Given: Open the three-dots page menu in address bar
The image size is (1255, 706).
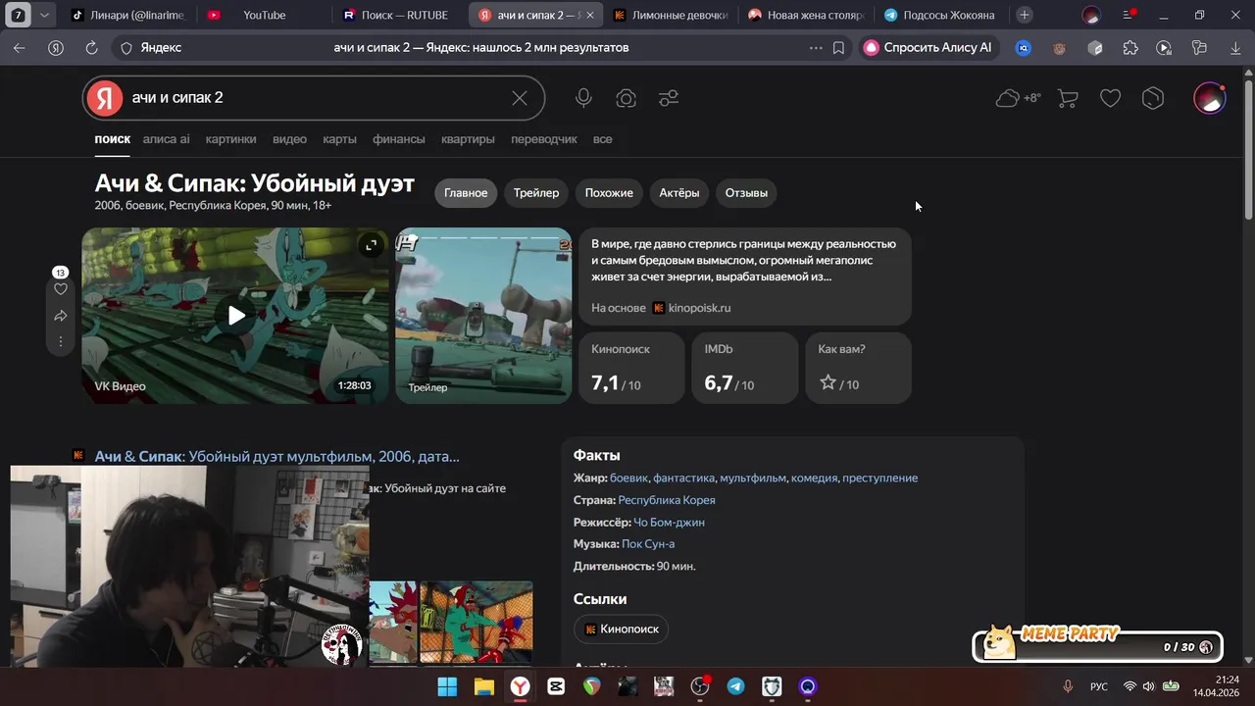Looking at the screenshot, I should [x=816, y=48].
